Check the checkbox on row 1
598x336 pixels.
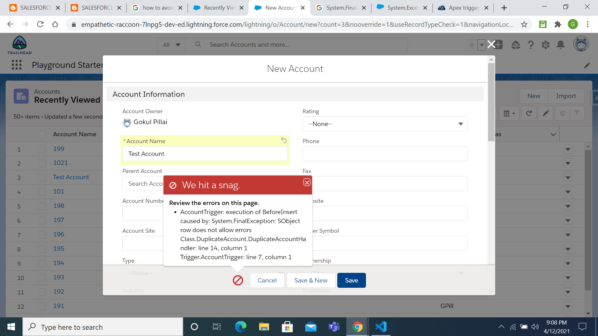tap(42, 149)
